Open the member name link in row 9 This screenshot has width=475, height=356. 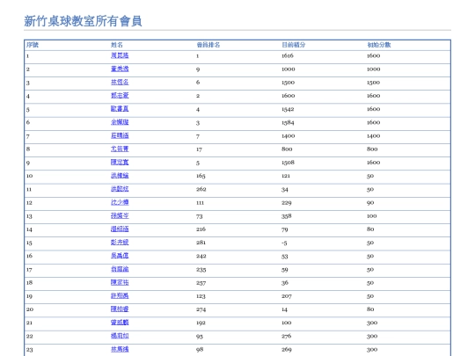[x=120, y=163]
